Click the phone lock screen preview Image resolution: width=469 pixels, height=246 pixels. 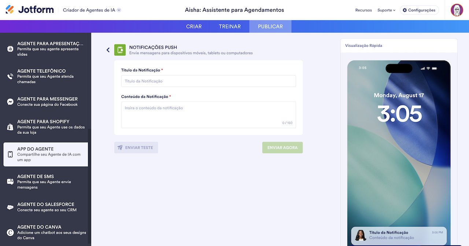point(399,153)
